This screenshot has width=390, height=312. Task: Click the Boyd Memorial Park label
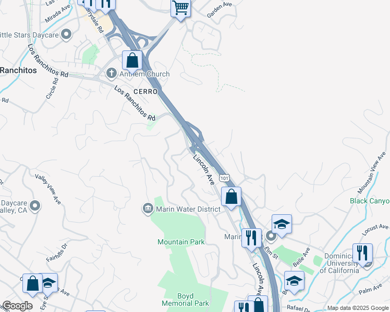(185, 300)
